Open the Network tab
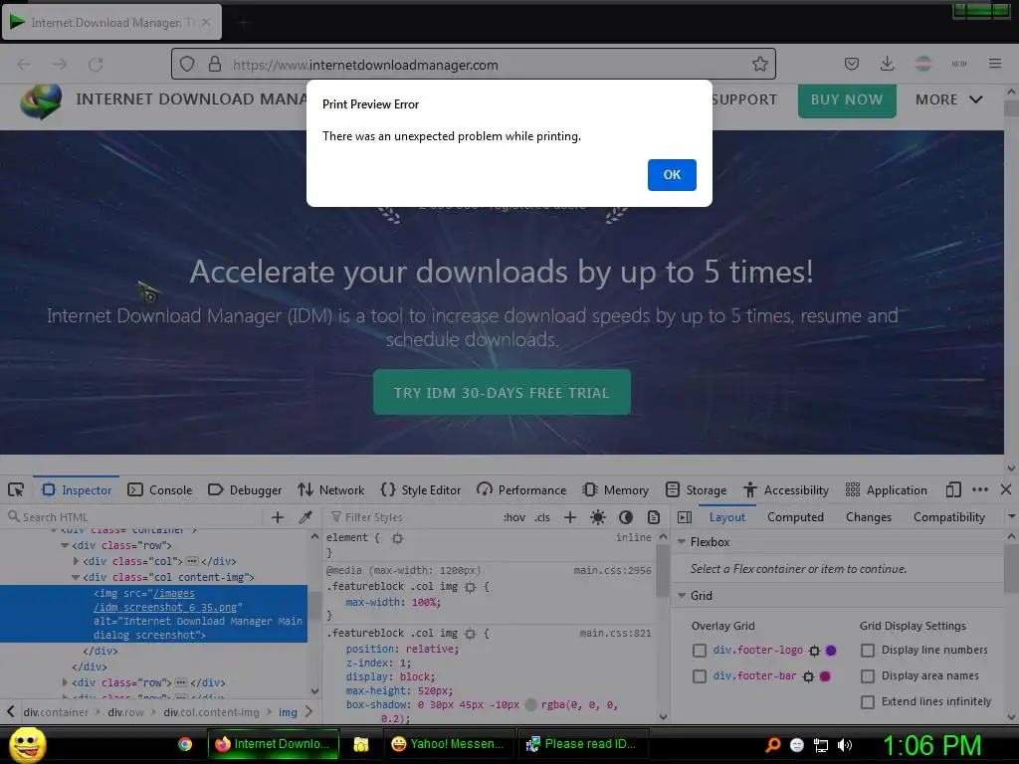 (x=330, y=489)
